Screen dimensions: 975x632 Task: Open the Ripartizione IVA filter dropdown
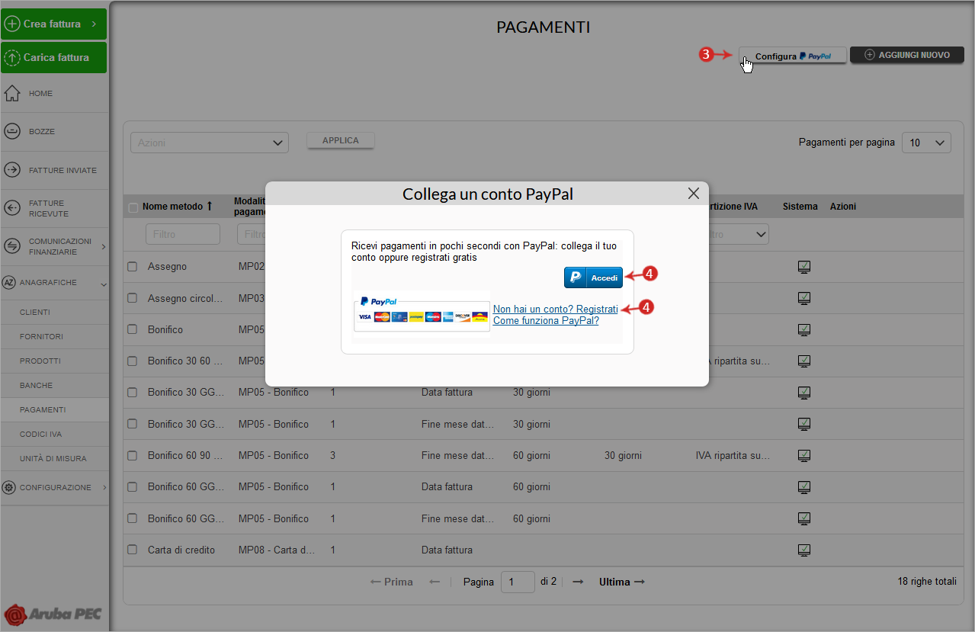pos(735,234)
